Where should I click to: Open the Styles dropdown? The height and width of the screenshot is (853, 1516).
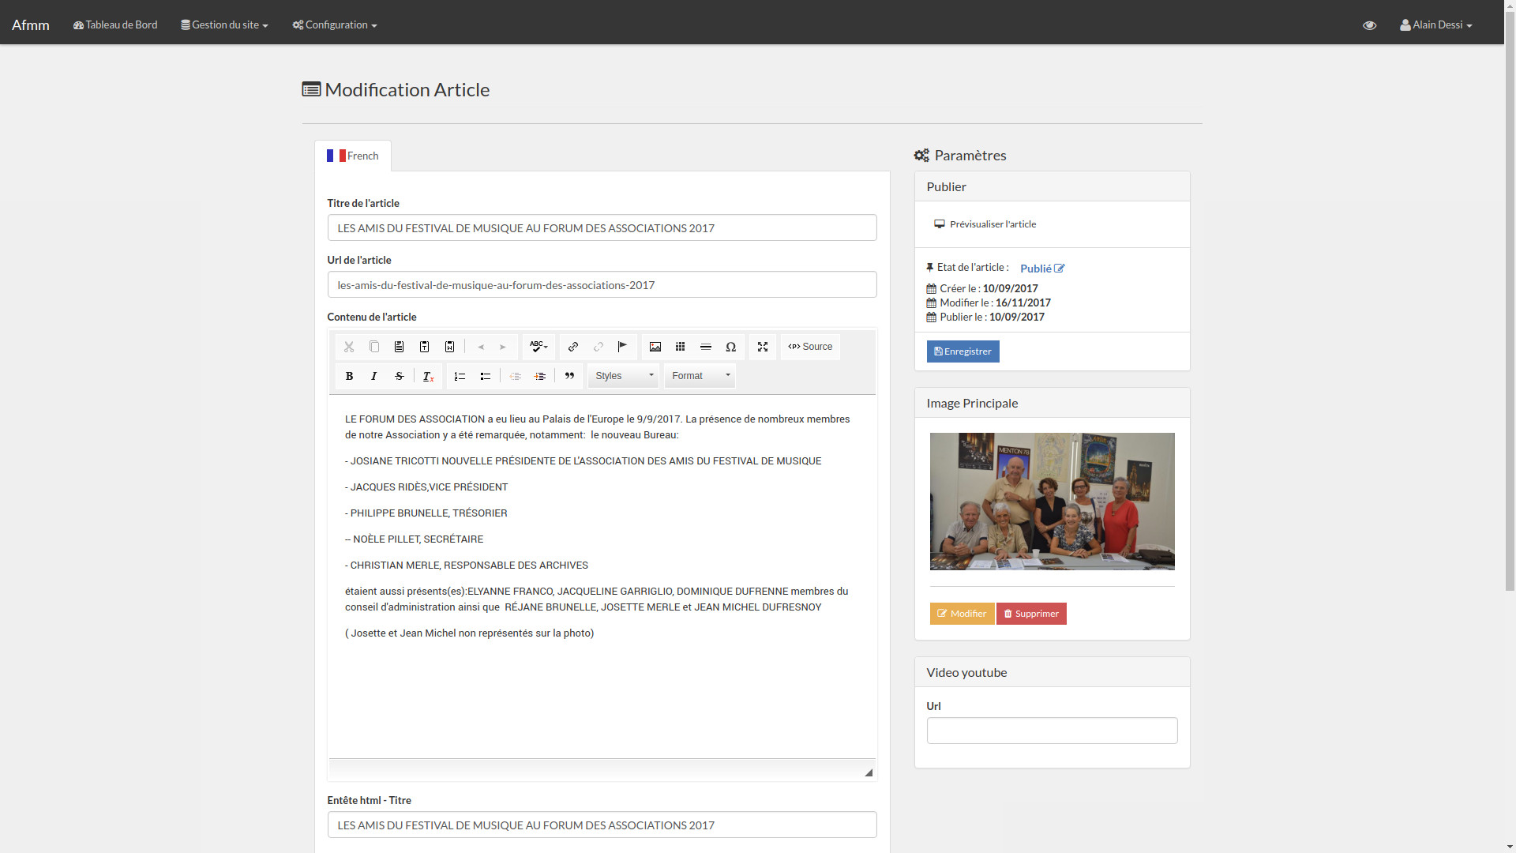624,376
